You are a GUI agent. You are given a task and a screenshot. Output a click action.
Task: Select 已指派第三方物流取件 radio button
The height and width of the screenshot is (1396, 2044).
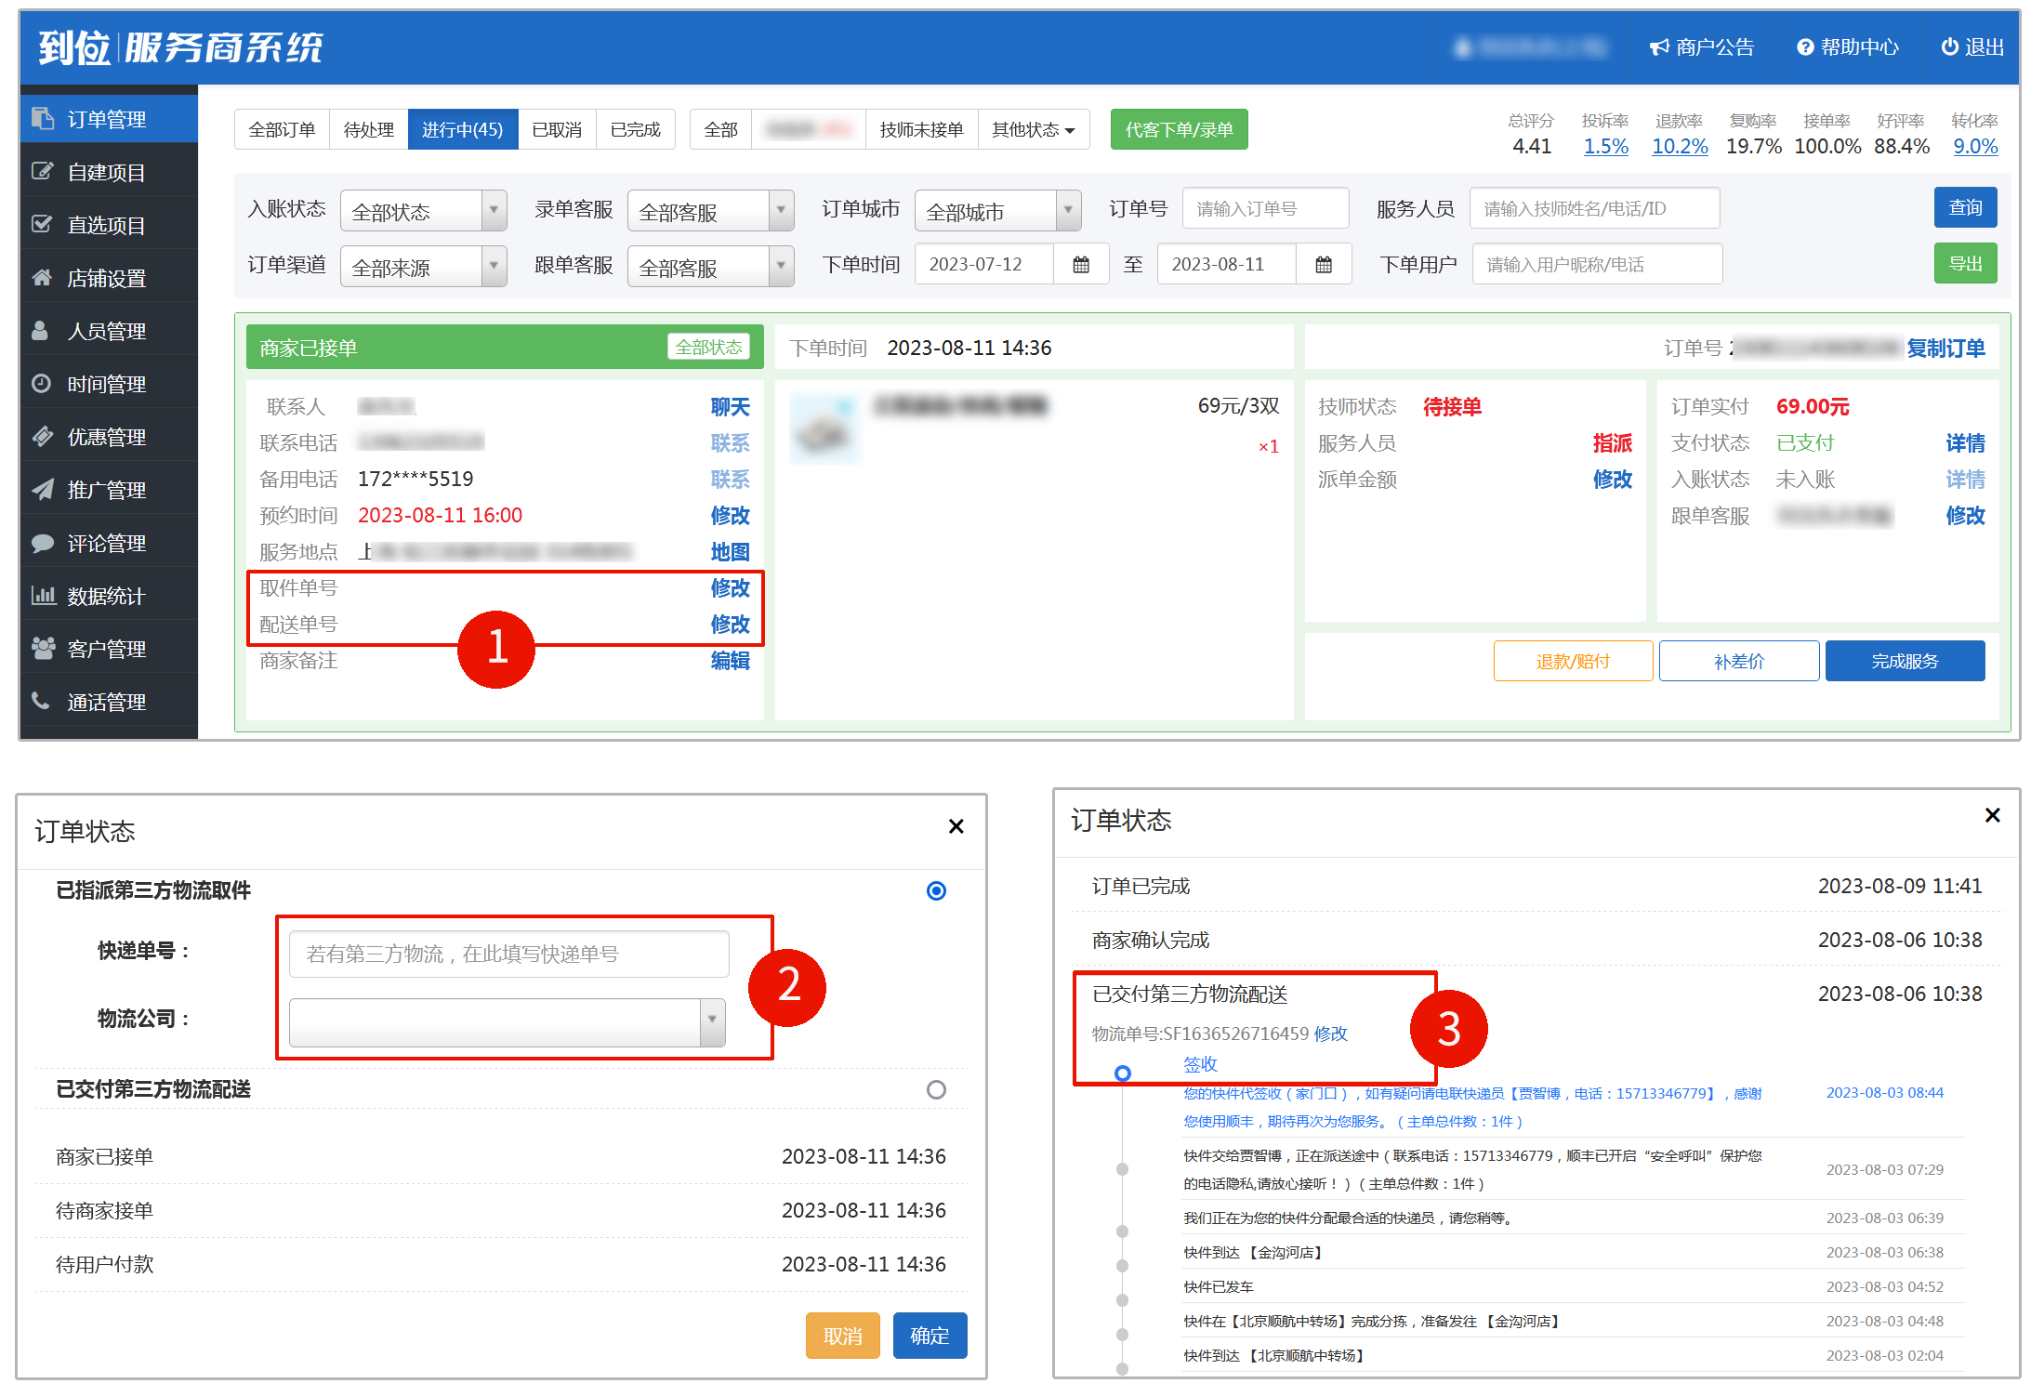pos(936,890)
